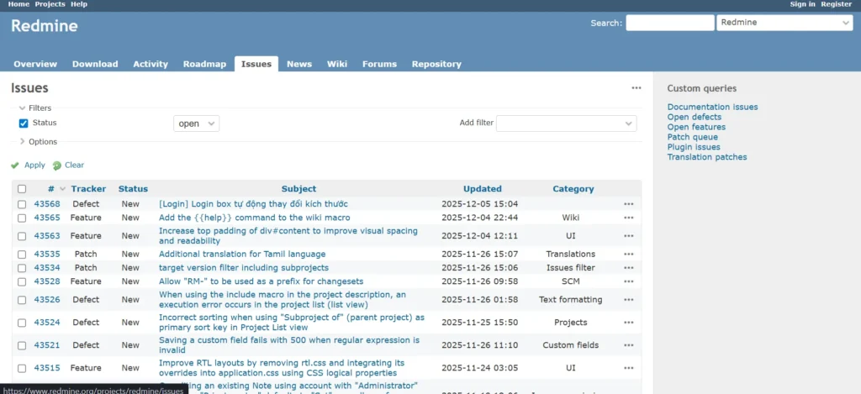
Task: Sort issues by Tracker column header
Action: click(x=88, y=189)
